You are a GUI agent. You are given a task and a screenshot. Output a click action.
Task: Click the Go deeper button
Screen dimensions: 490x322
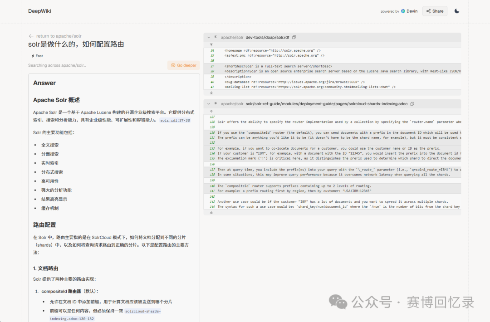point(183,65)
